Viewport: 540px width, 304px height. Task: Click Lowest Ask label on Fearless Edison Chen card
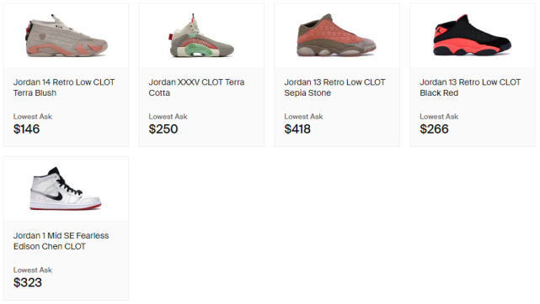tap(33, 270)
